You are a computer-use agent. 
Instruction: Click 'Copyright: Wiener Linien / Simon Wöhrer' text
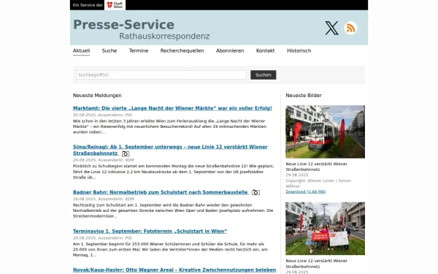pyautogui.click(x=318, y=183)
